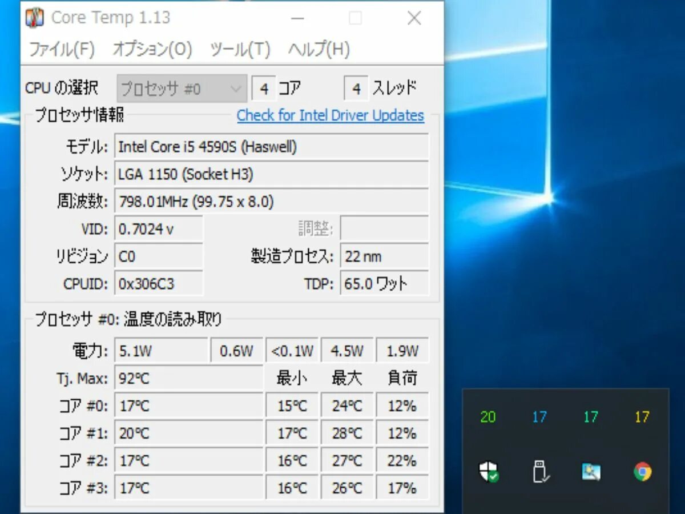
Task: Click the empty 調整 field
Action: 384,229
